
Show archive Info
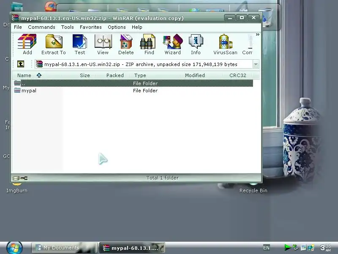pos(196,44)
